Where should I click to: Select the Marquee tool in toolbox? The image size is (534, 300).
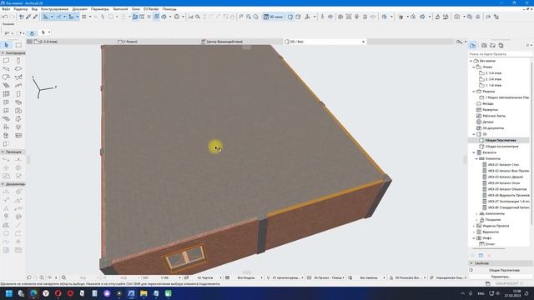(18, 45)
